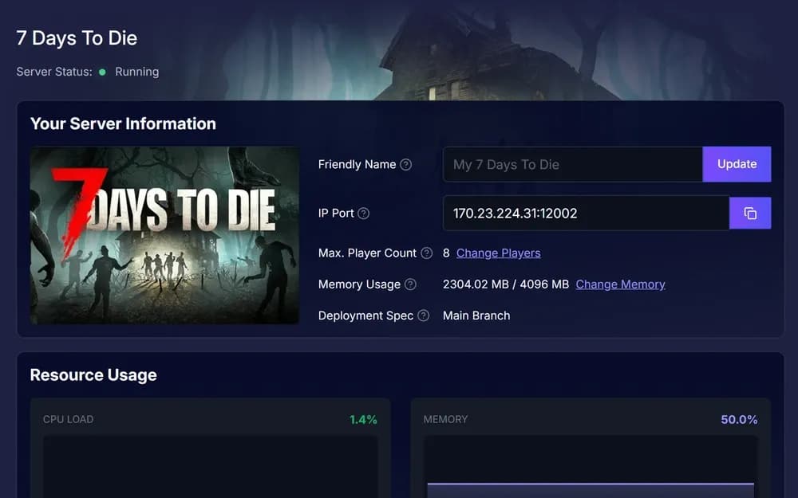Click the max player count value 8

point(446,253)
